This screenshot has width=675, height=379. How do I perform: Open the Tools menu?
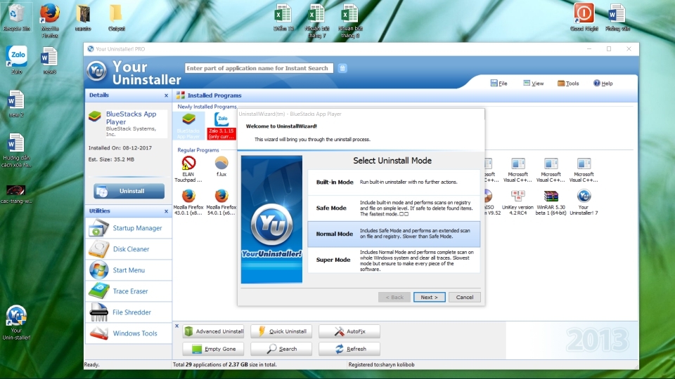[x=568, y=84]
